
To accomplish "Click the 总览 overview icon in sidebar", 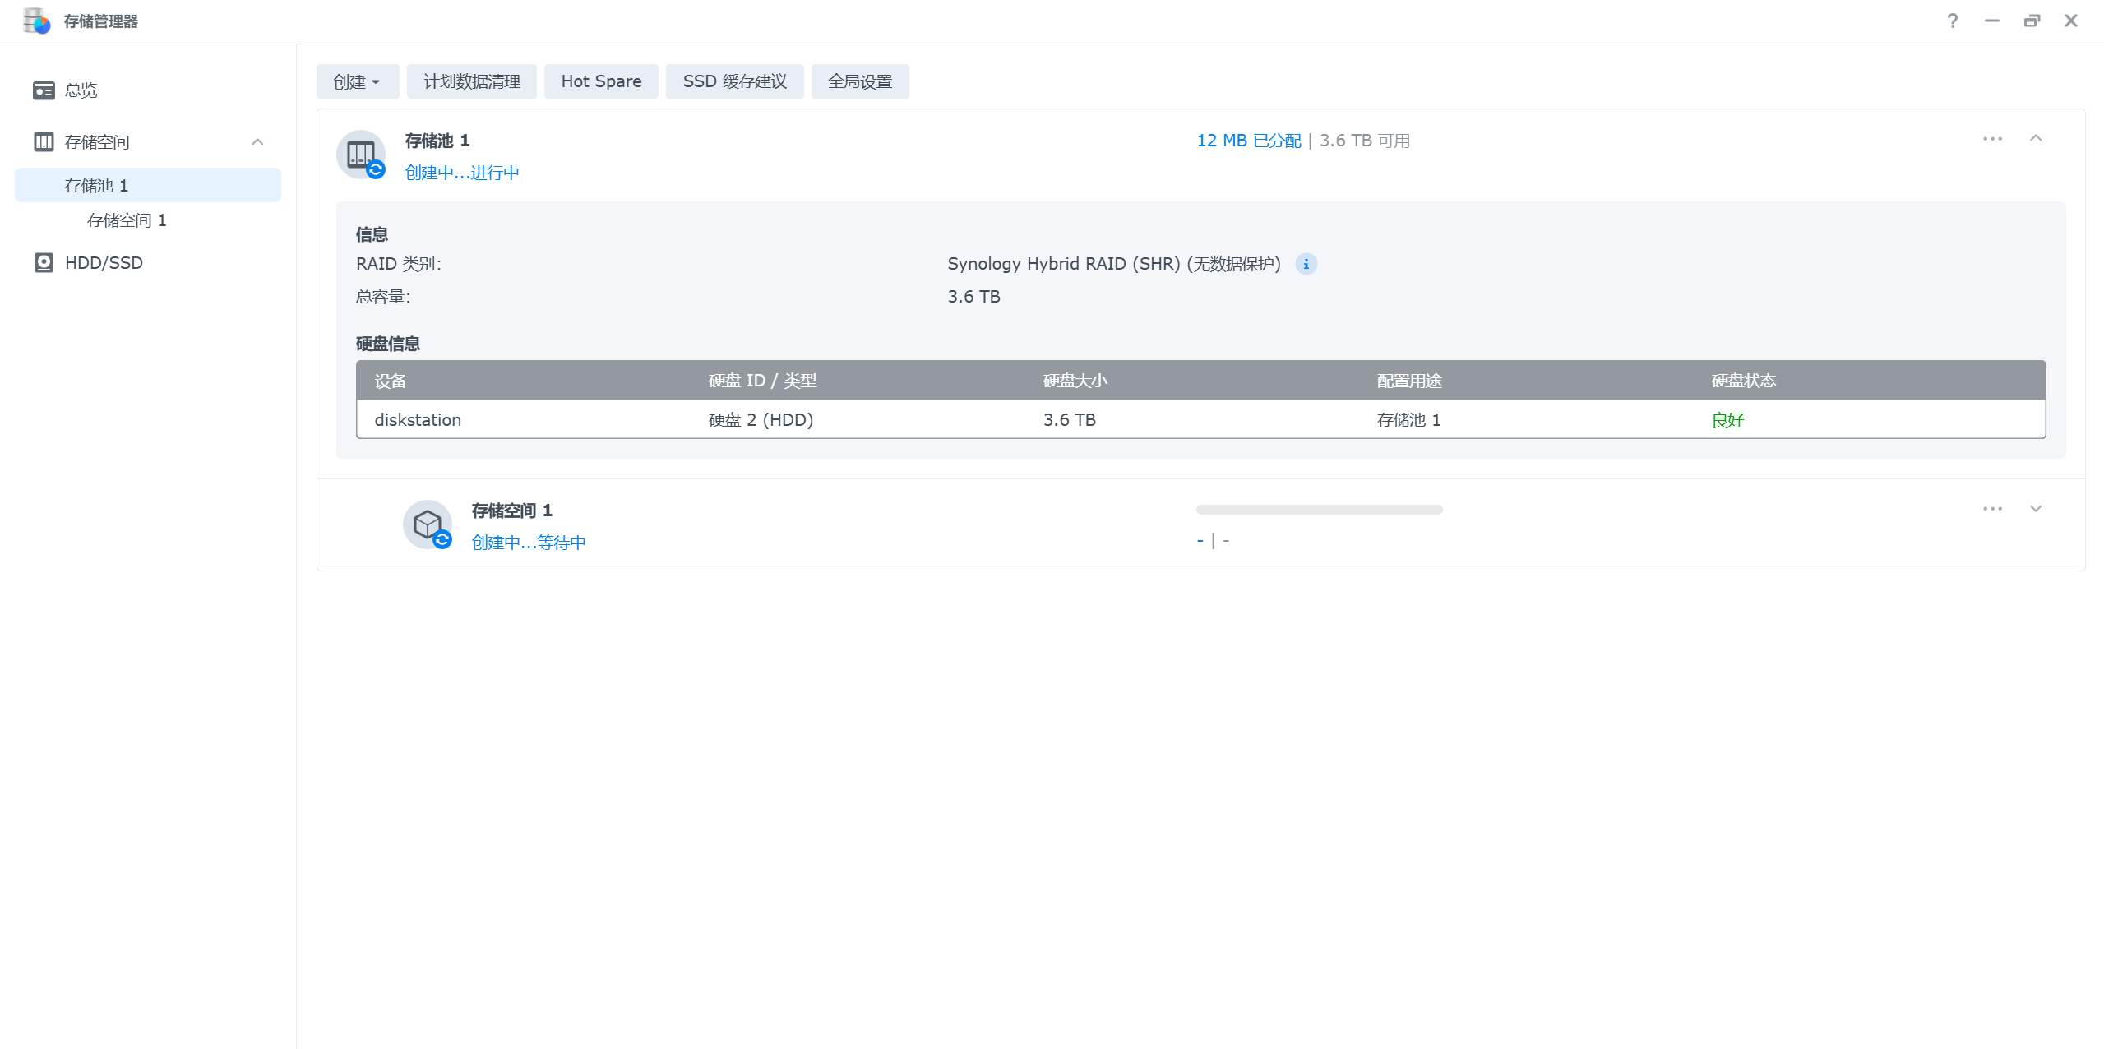I will (44, 90).
